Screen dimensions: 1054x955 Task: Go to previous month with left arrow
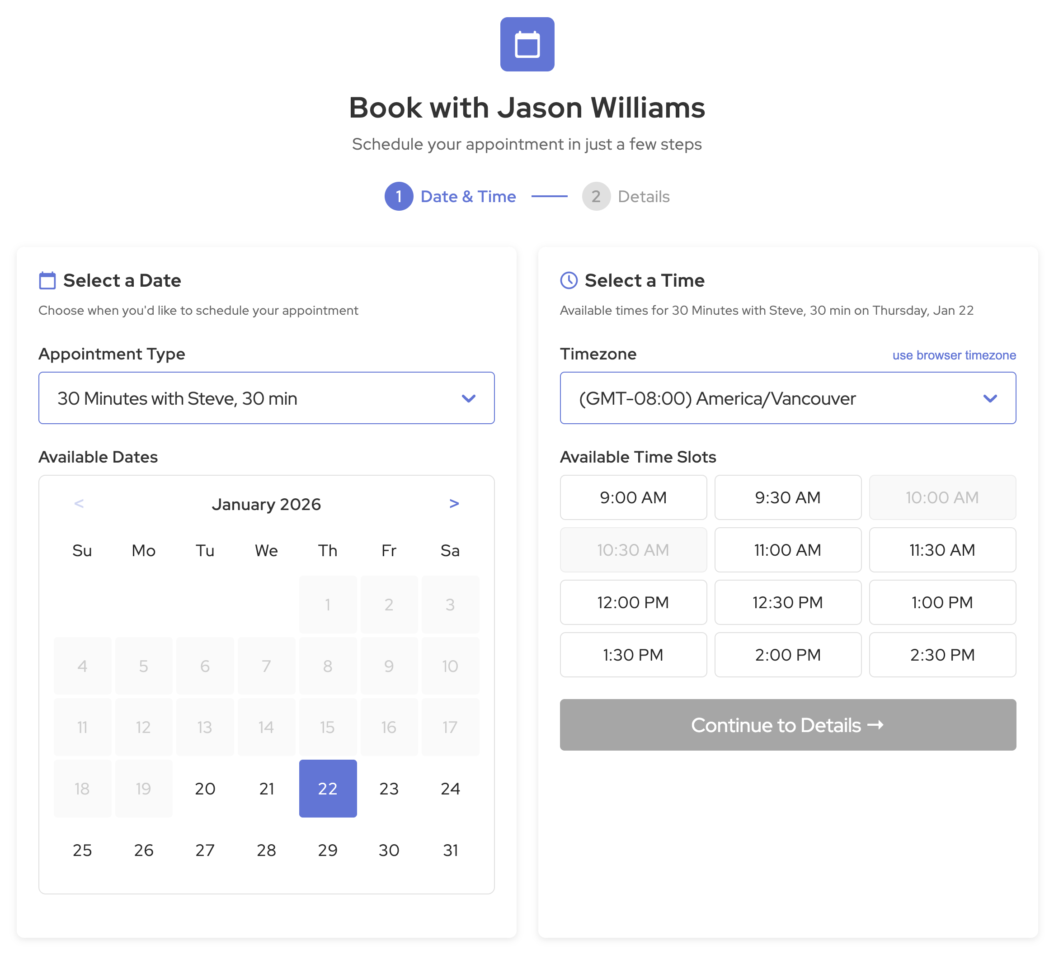point(79,504)
